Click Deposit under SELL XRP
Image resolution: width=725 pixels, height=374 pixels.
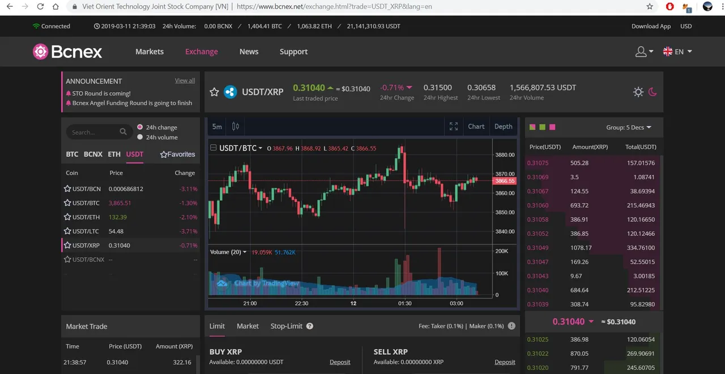[x=505, y=362]
